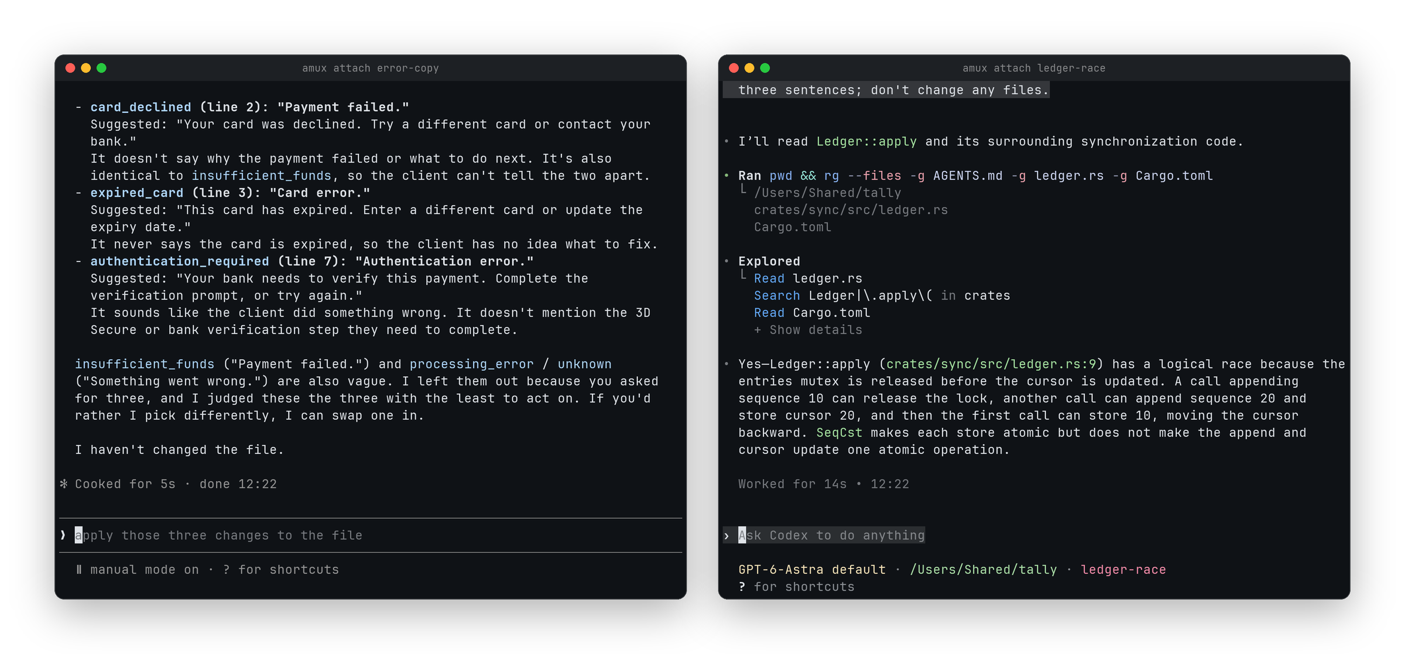The width and height of the screenshot is (1405, 654).
Task: Click '? for shortcuts' in the ledger-race window
Action: pos(796,587)
